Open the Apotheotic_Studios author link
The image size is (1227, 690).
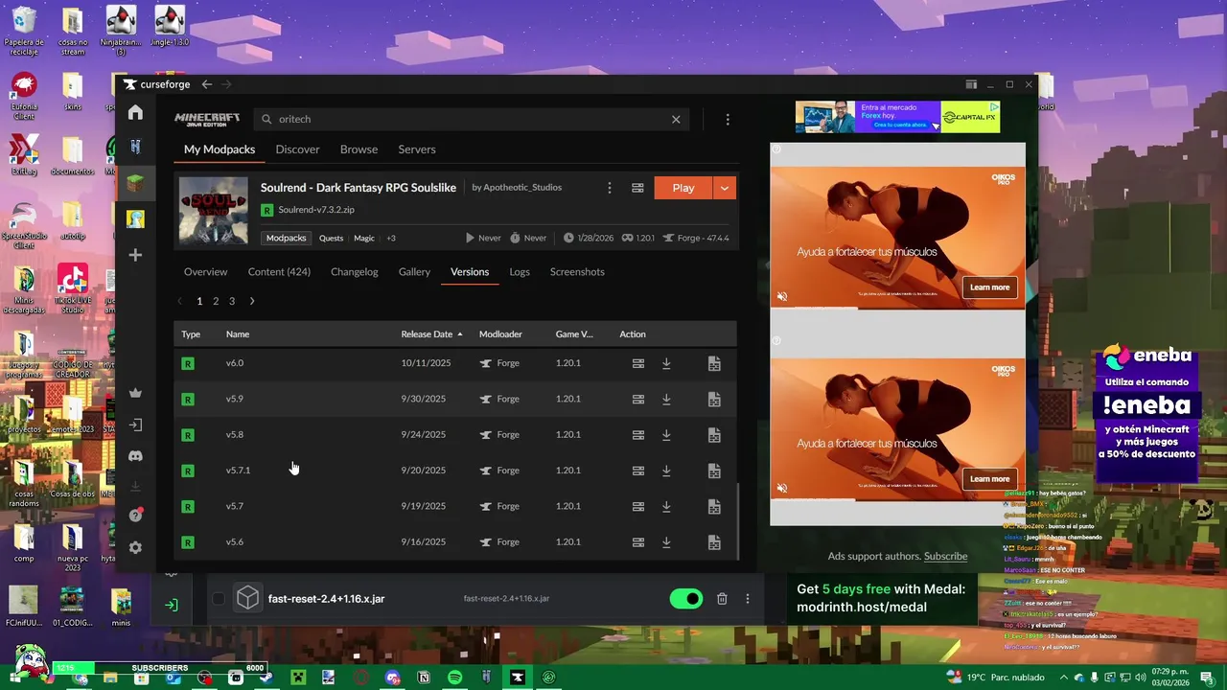point(522,188)
